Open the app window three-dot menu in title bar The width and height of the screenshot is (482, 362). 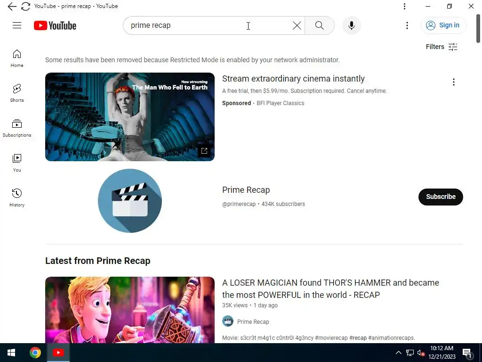(x=404, y=6)
